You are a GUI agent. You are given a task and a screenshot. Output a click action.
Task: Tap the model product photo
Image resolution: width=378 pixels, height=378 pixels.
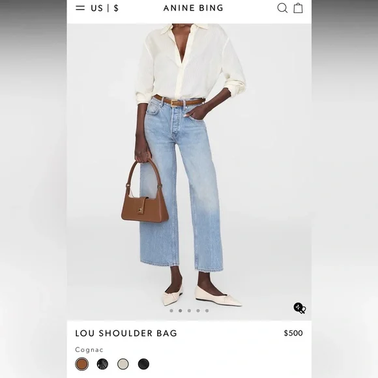[189, 172]
